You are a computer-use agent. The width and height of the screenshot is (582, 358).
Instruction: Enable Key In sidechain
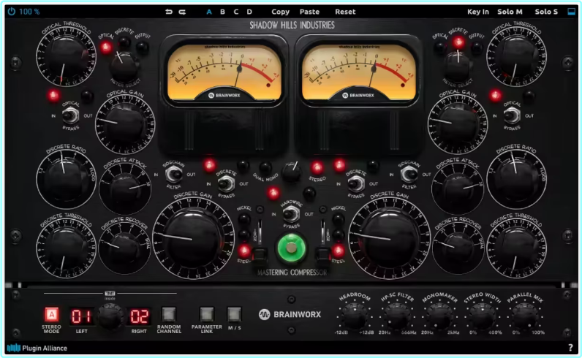[478, 12]
